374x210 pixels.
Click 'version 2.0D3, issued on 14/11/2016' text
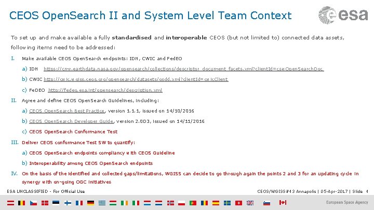click(x=161, y=121)
